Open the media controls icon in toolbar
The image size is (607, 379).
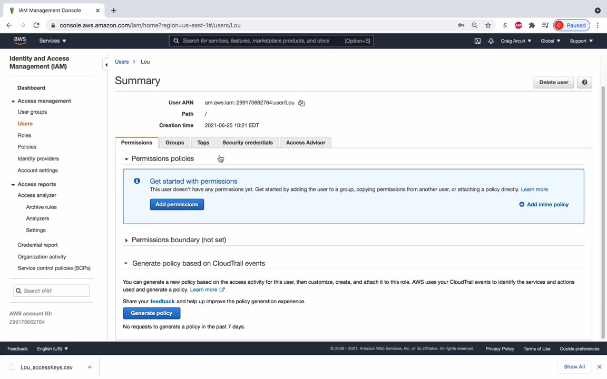tap(545, 25)
